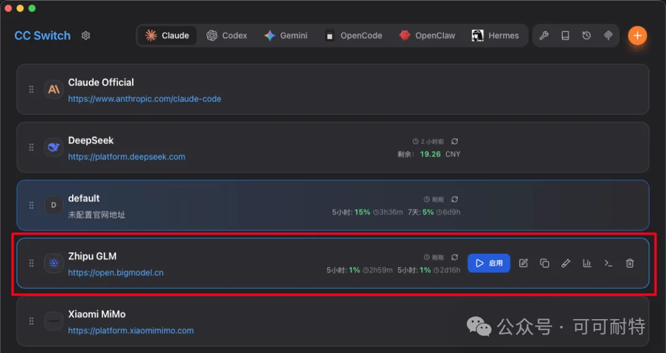Edit the Zhipu GLM provider
Viewport: 666px width, 353px height.
(x=524, y=263)
